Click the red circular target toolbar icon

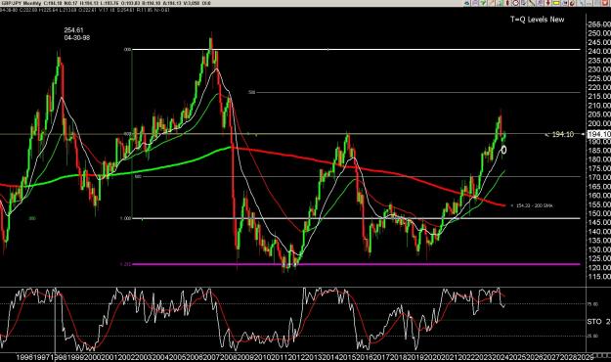pyautogui.click(x=516, y=3)
